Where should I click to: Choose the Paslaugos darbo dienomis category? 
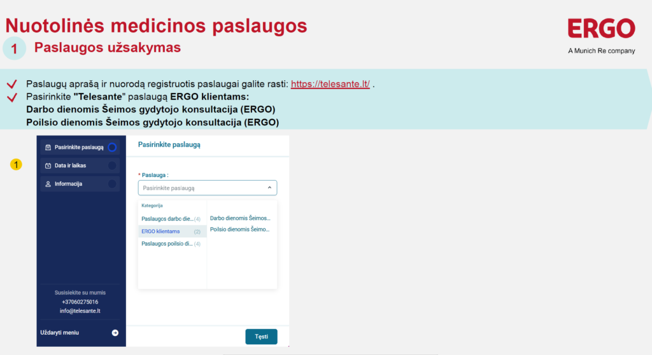click(167, 219)
